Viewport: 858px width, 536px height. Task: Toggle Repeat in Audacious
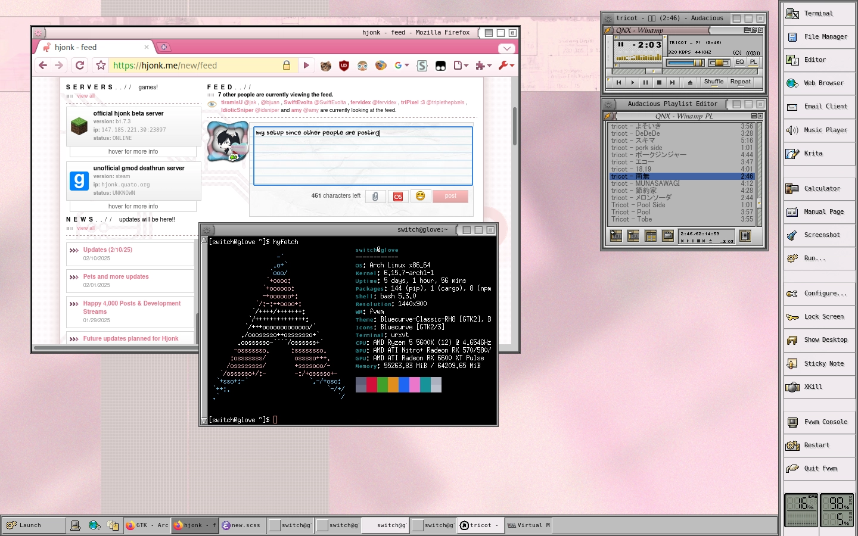pyautogui.click(x=741, y=82)
